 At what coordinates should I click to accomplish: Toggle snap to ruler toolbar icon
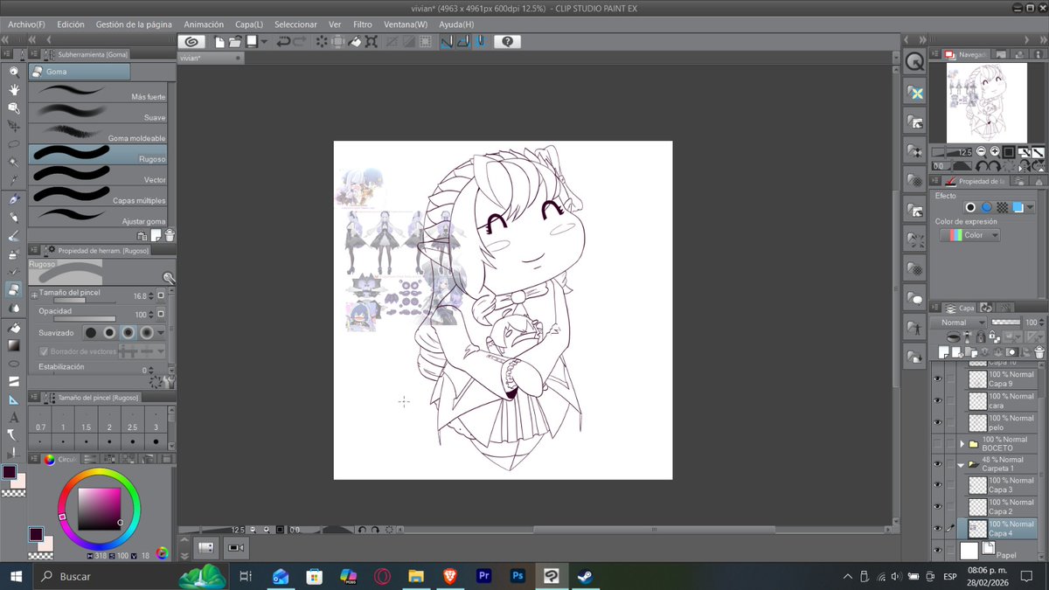(x=447, y=41)
